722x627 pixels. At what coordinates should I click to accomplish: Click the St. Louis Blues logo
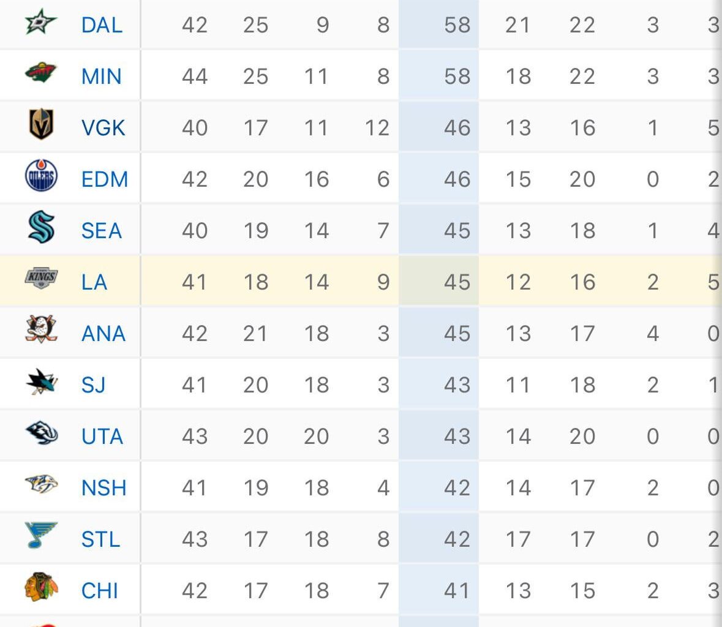[40, 539]
